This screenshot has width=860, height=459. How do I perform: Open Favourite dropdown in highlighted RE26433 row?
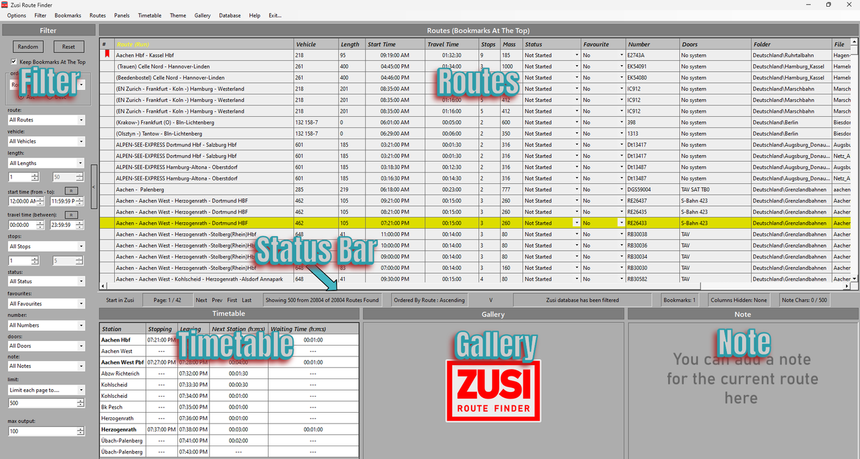[x=621, y=223]
